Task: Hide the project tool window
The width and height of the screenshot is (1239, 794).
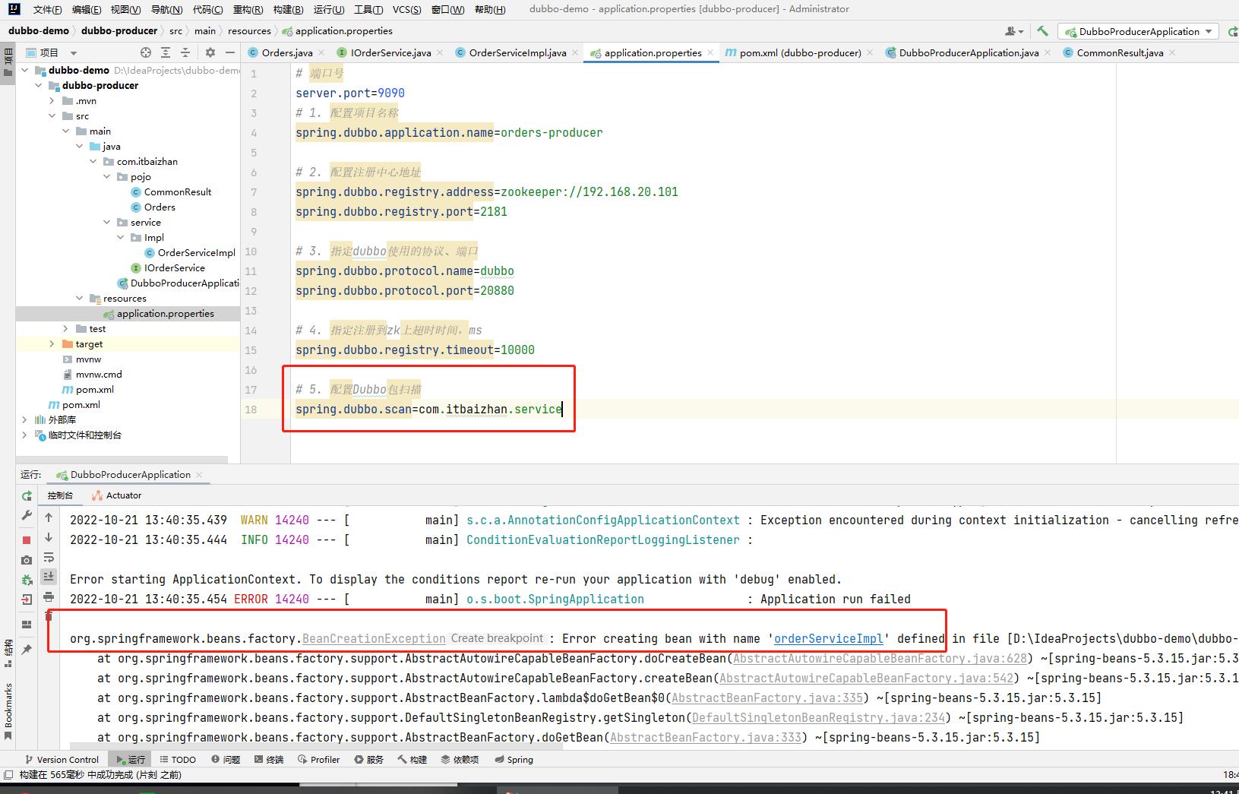Action: (x=230, y=52)
